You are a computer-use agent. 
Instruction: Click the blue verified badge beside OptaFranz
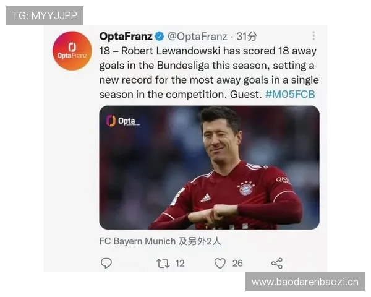click(x=160, y=37)
